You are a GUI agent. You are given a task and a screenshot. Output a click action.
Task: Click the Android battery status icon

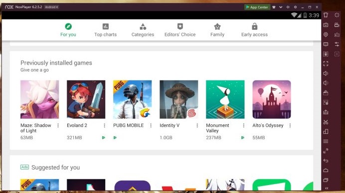(305, 15)
